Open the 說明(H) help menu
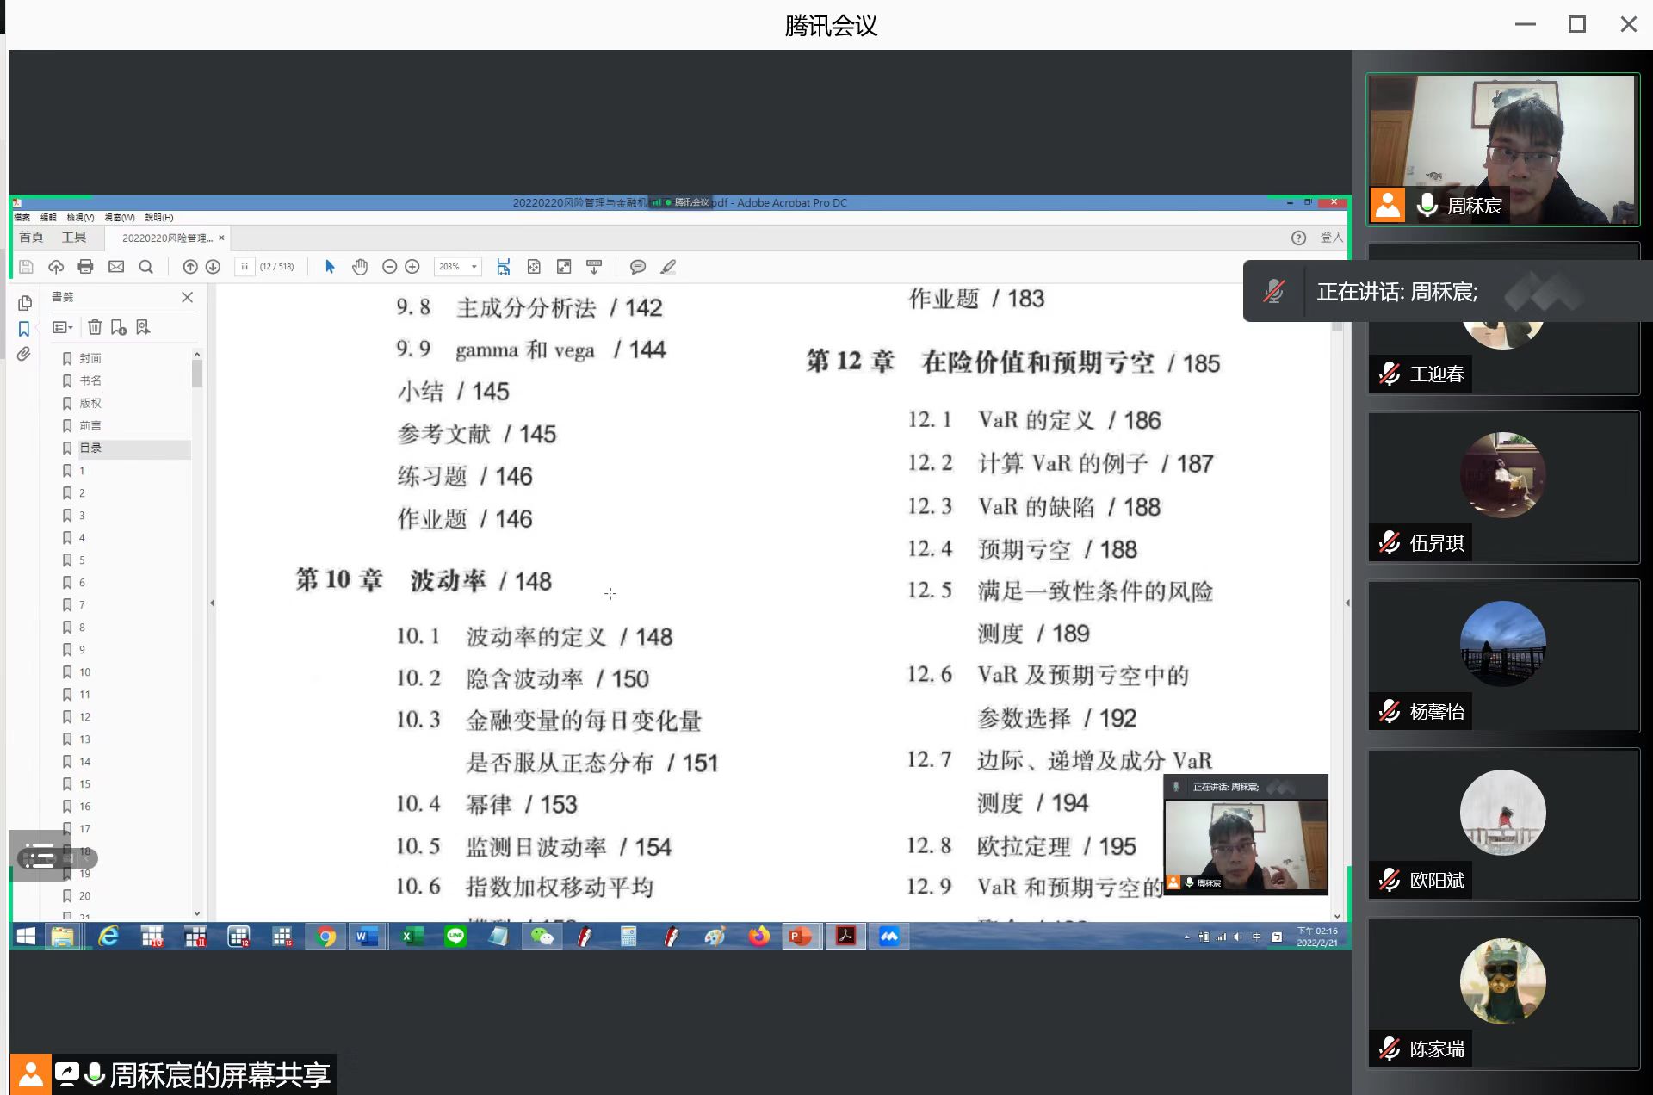The height and width of the screenshot is (1095, 1653). coord(159,218)
